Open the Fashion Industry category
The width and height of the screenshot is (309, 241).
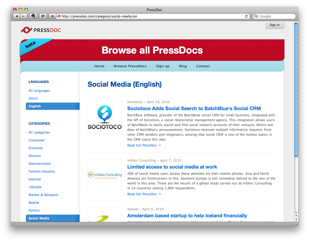point(42,171)
